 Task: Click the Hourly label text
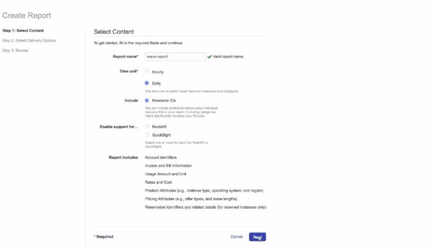click(157, 72)
